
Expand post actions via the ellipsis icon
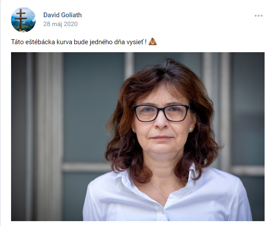tap(258, 15)
